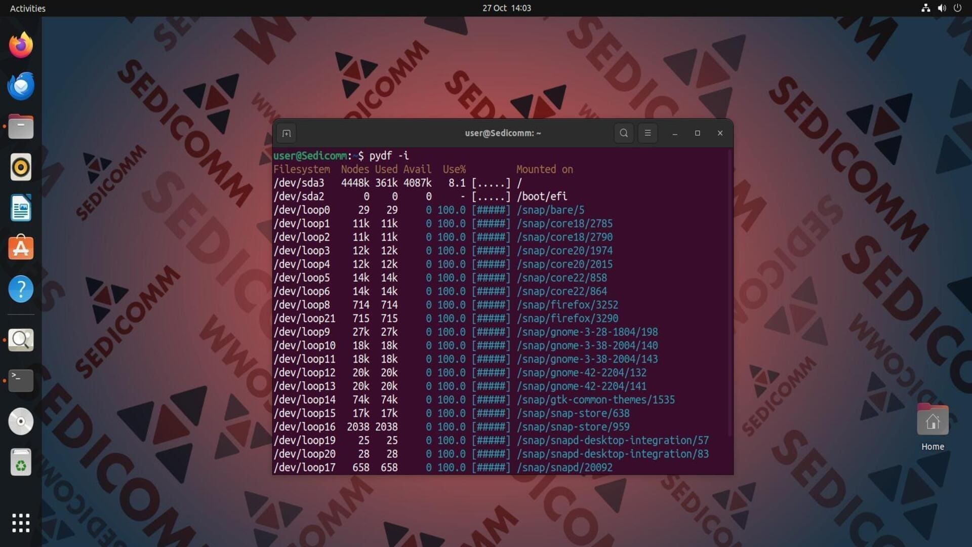Click the '/snap/gnome-3-38-2004/140' mount path
972x547 pixels.
[587, 345]
